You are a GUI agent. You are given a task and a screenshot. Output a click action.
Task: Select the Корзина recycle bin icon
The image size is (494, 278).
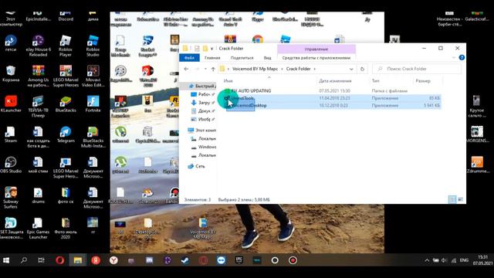[11, 74]
